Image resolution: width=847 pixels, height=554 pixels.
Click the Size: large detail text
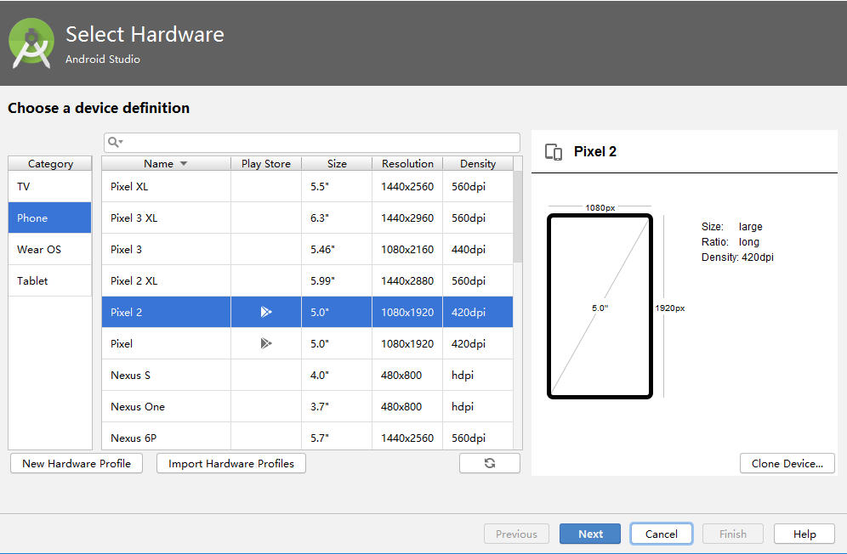click(x=732, y=227)
